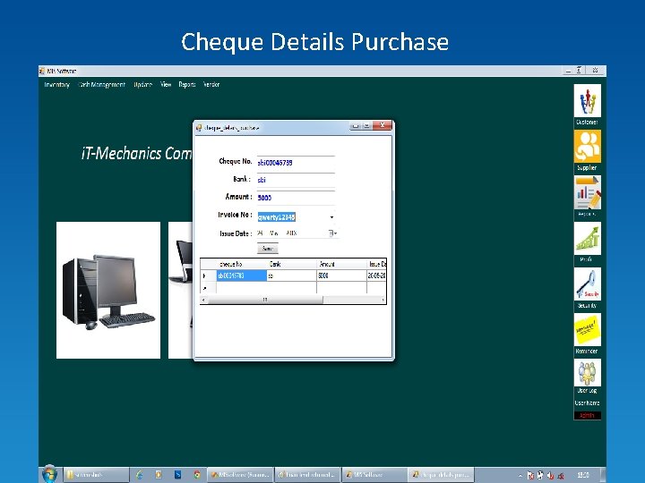Click the Windows Start orb

tap(50, 474)
